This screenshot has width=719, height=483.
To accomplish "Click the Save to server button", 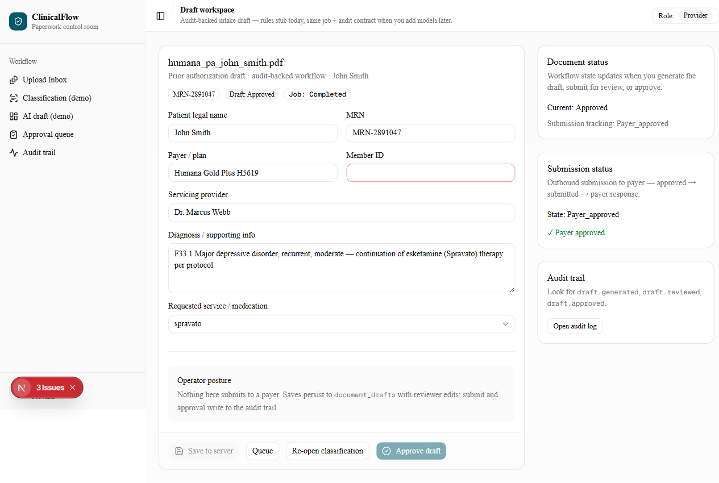I will (203, 451).
